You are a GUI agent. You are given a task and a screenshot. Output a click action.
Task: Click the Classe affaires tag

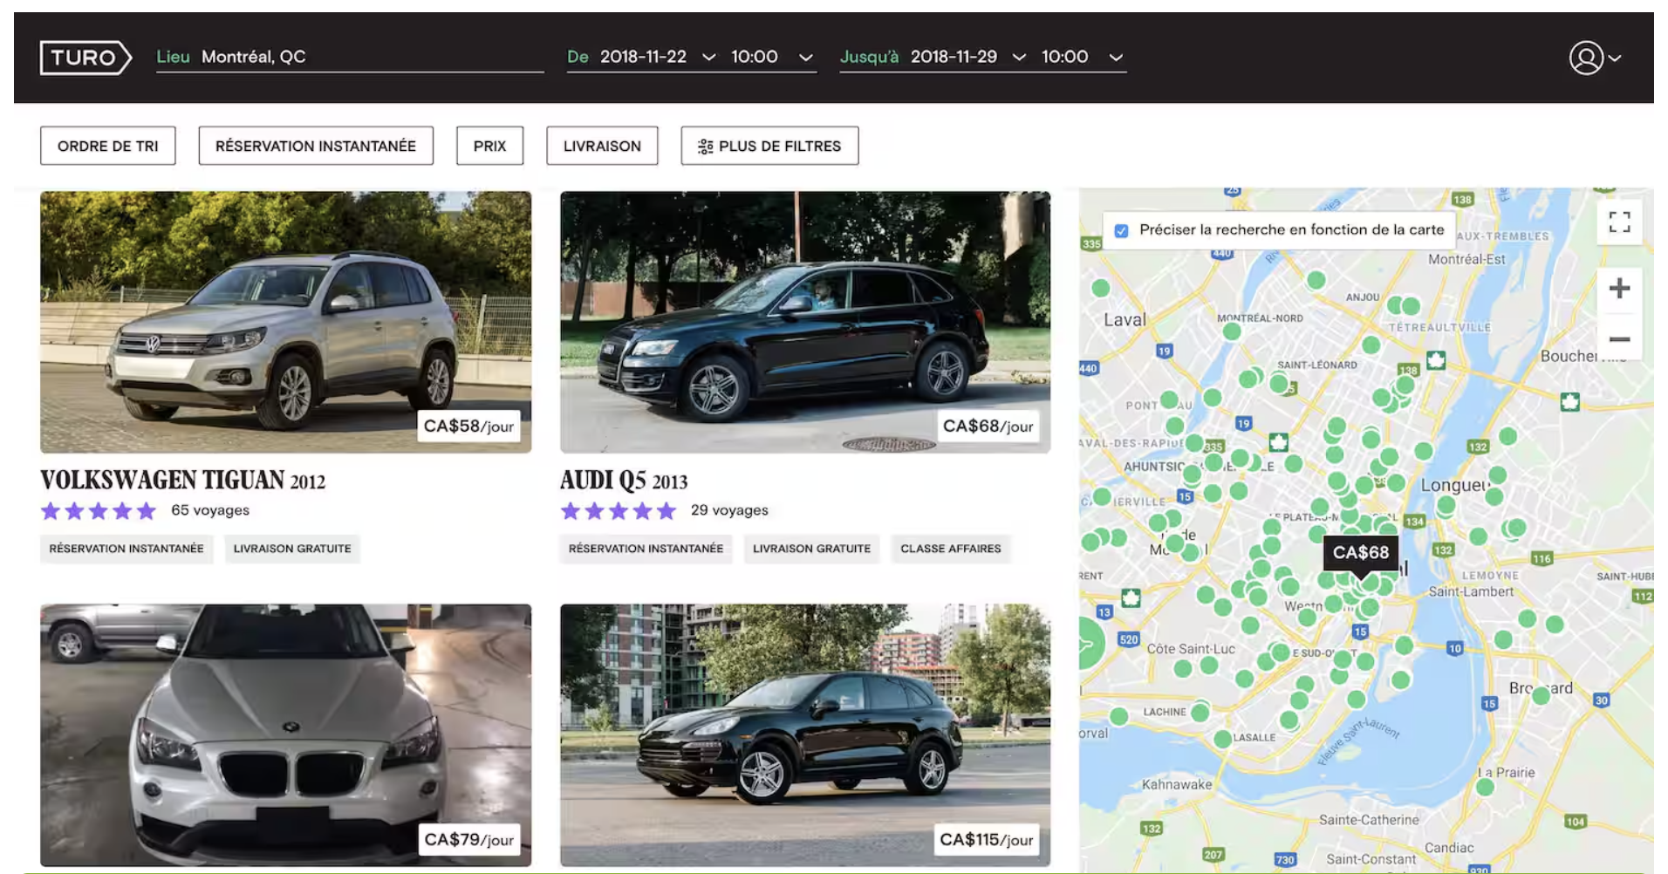[951, 549]
